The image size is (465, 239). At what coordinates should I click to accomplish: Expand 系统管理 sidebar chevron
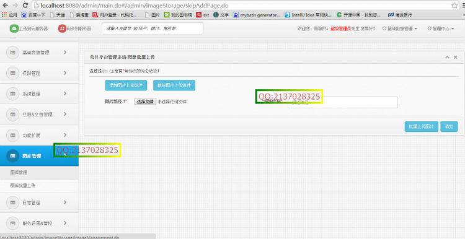tap(65, 93)
